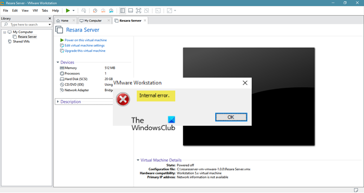This screenshot has width=364, height=193.
Task: Click Upgrade this virtual machine link
Action: 85,51
